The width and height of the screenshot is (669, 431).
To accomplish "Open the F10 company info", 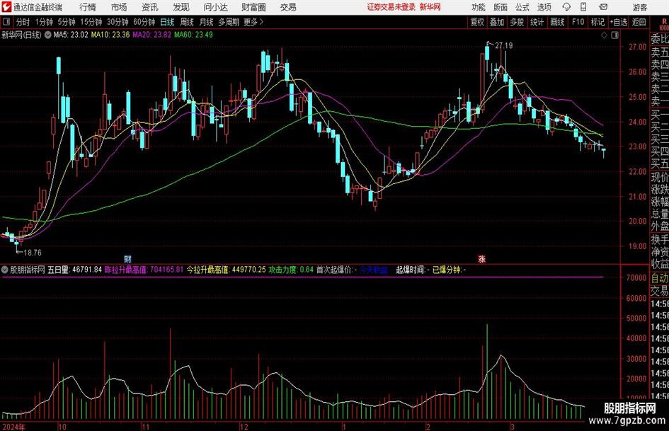I will coord(578,22).
